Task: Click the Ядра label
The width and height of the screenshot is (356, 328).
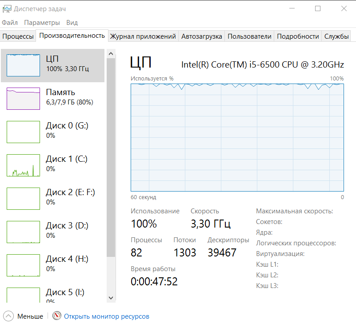Action: coord(264,232)
